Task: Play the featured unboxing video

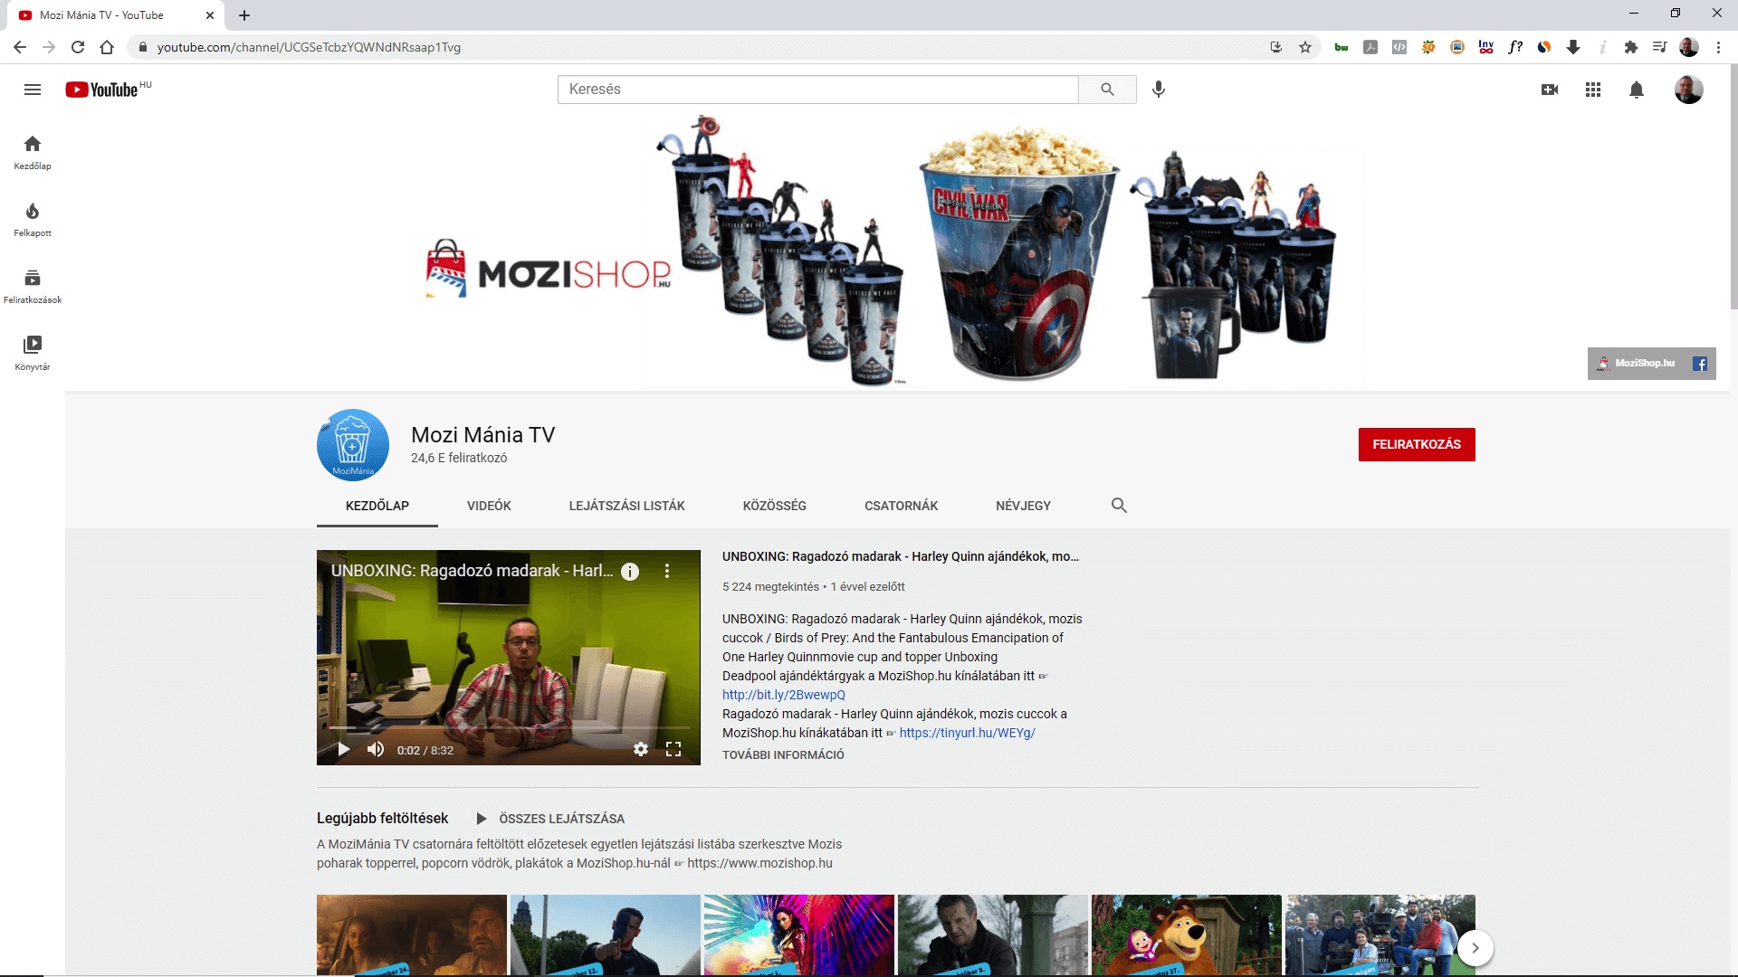Action: coord(344,749)
